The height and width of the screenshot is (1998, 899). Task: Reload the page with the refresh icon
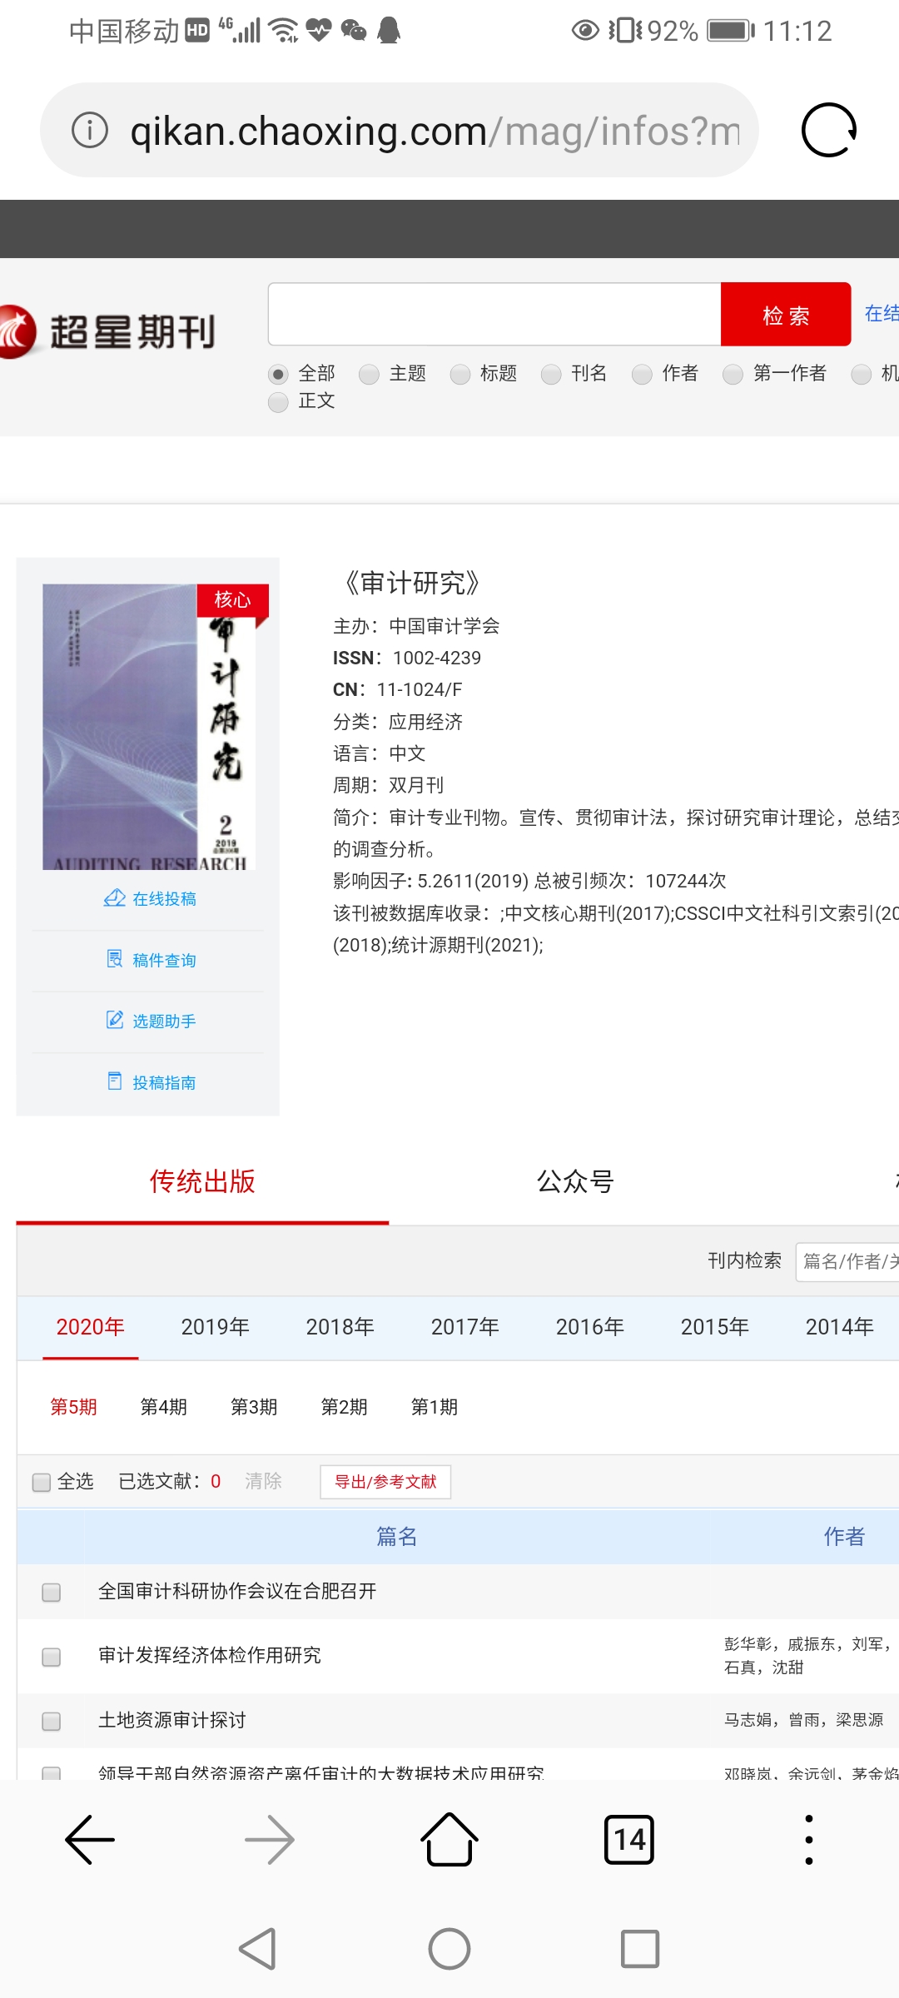828,130
